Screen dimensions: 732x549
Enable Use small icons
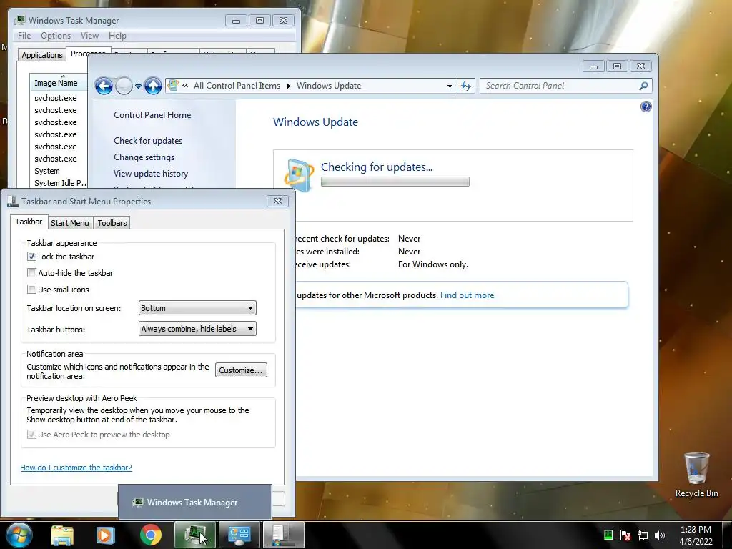(x=31, y=289)
